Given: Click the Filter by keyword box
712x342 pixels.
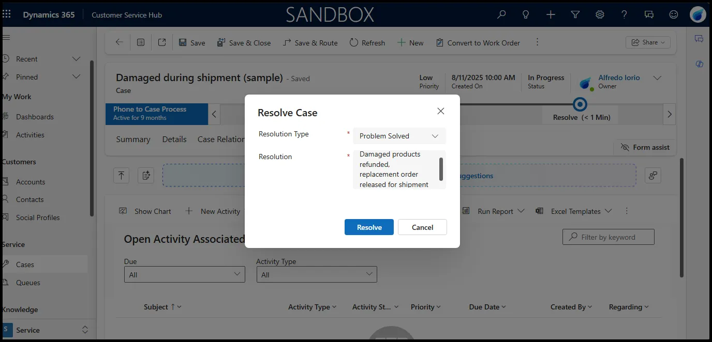Looking at the screenshot, I should coord(609,237).
